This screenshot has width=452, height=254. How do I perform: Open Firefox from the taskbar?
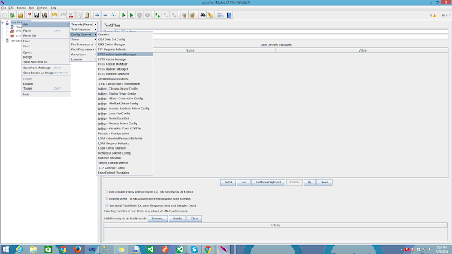click(77, 249)
